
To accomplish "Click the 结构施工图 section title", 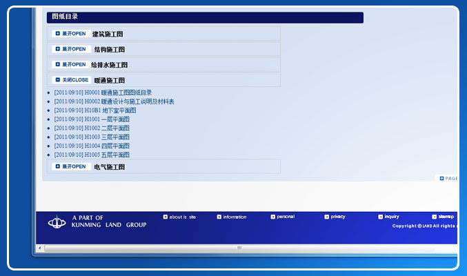I will tap(109, 50).
